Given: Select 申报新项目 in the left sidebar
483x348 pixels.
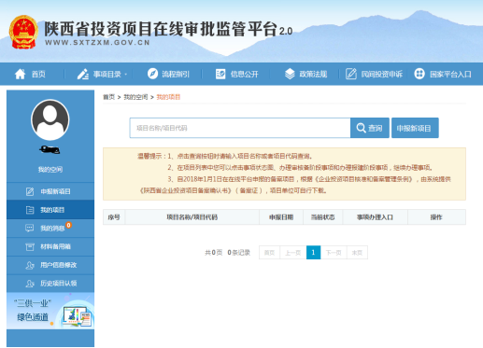Looking at the screenshot, I should [x=50, y=191].
